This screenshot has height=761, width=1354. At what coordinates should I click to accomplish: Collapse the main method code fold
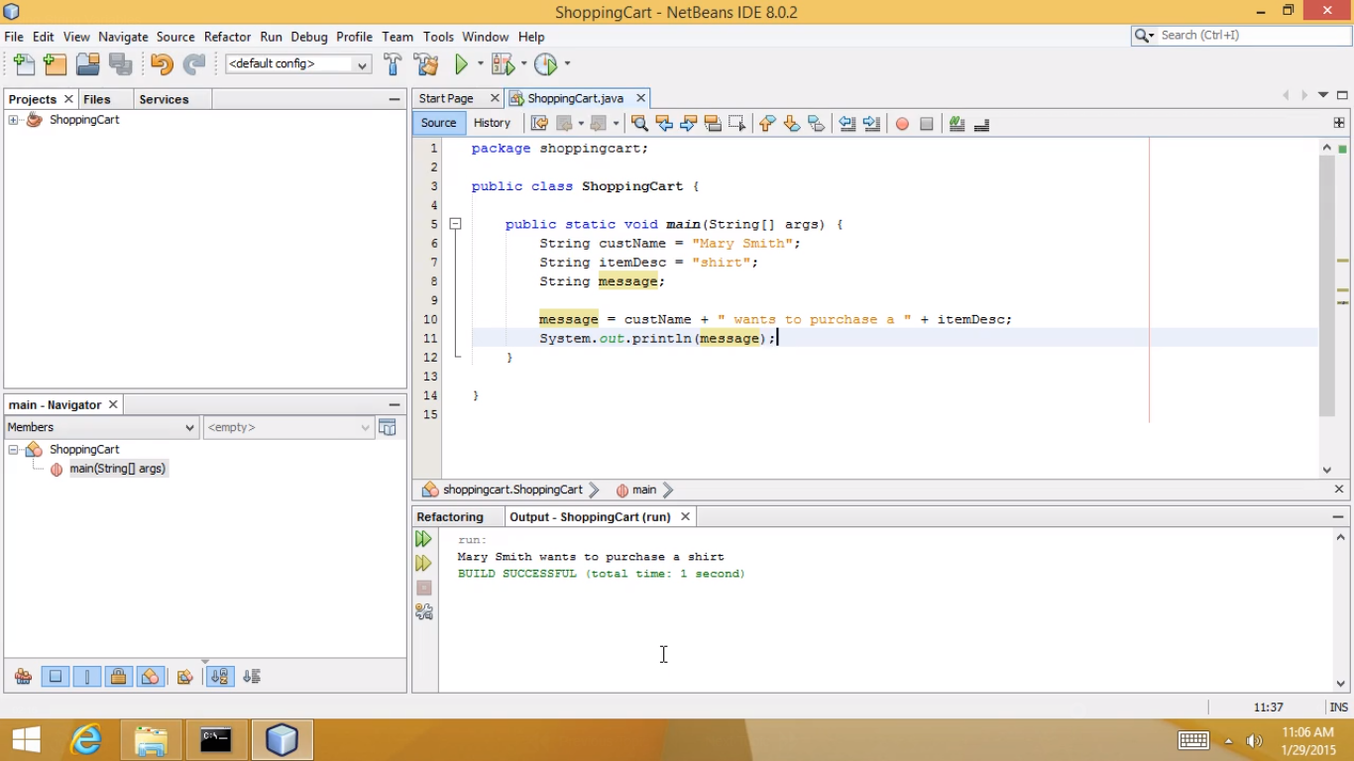pyautogui.click(x=455, y=224)
